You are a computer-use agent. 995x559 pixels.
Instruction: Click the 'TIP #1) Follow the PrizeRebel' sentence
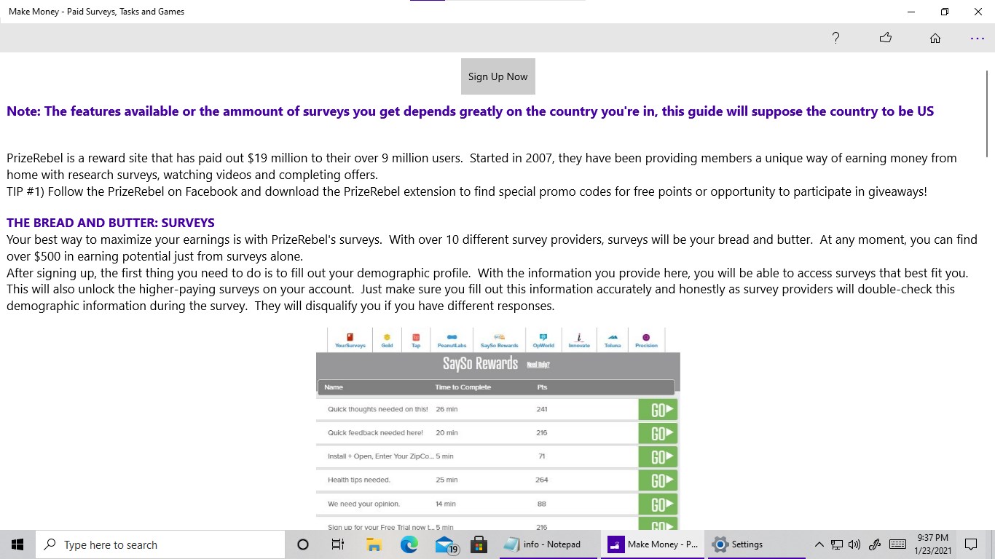coord(467,192)
